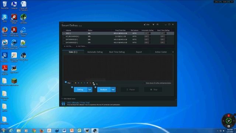Click the Analyze button
This screenshot has width=236, height=133.
click(x=104, y=89)
